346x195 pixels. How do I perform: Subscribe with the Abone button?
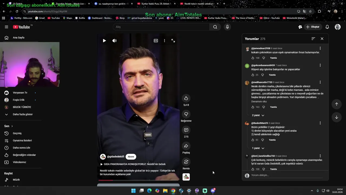click(131, 157)
